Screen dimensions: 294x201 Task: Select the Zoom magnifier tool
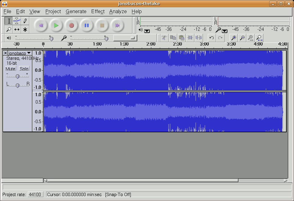9,29
